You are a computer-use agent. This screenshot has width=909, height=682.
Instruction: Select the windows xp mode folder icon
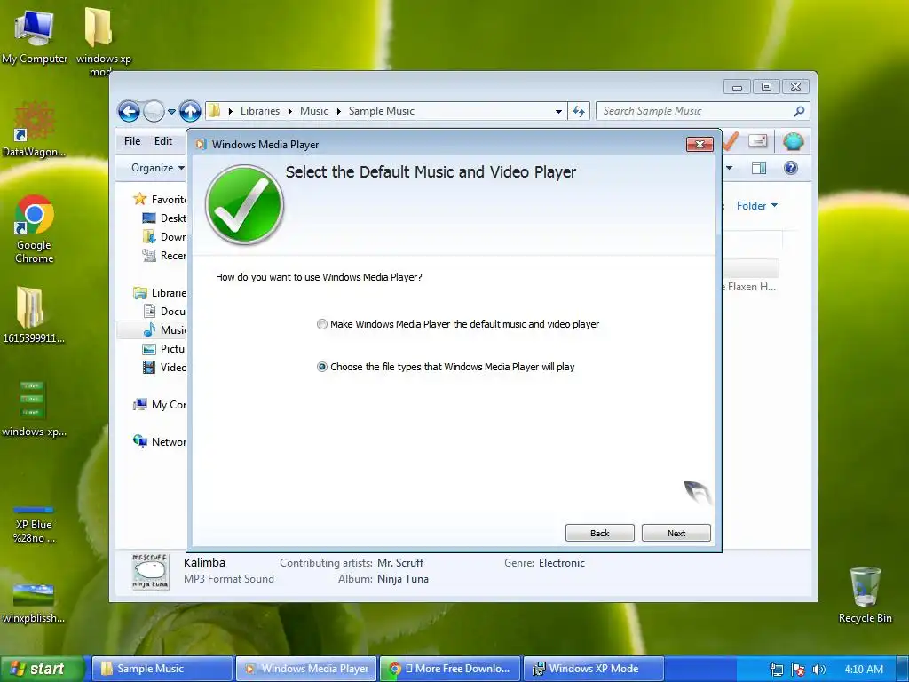103,41
